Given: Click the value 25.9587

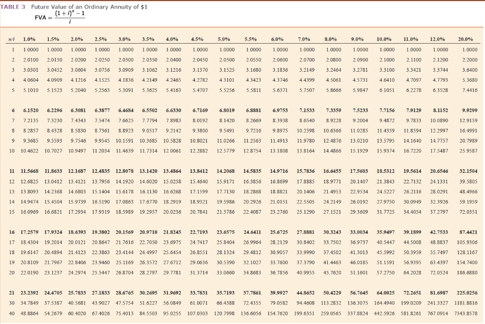Looking at the screenshot, I should coord(468,151).
